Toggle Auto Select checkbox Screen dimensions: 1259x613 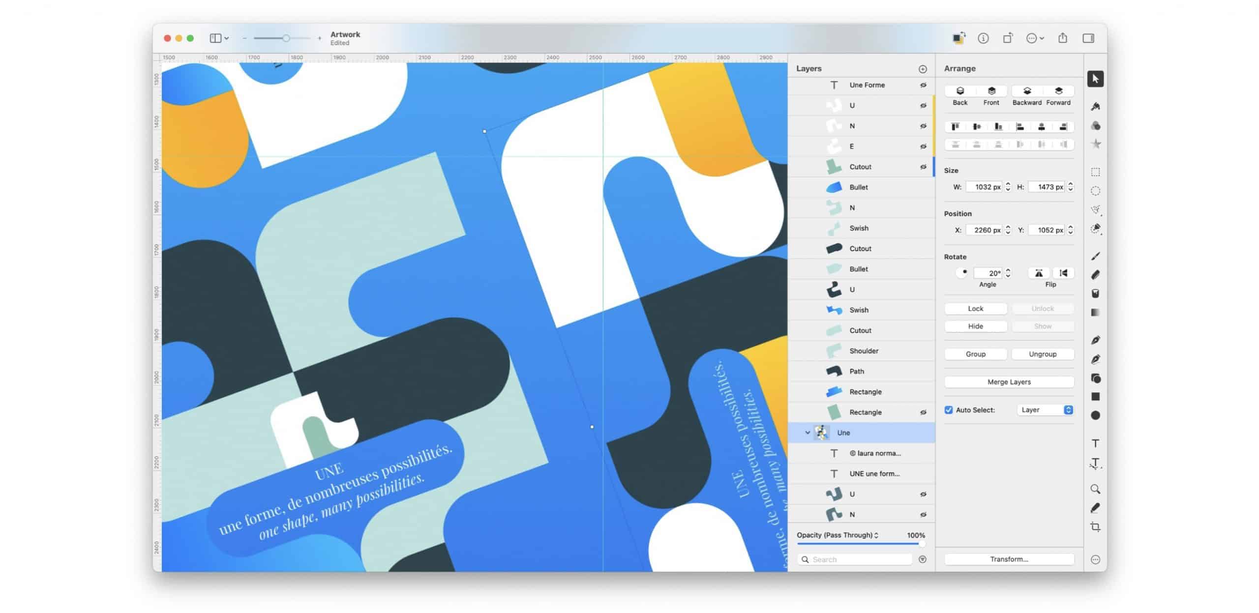[x=949, y=410]
